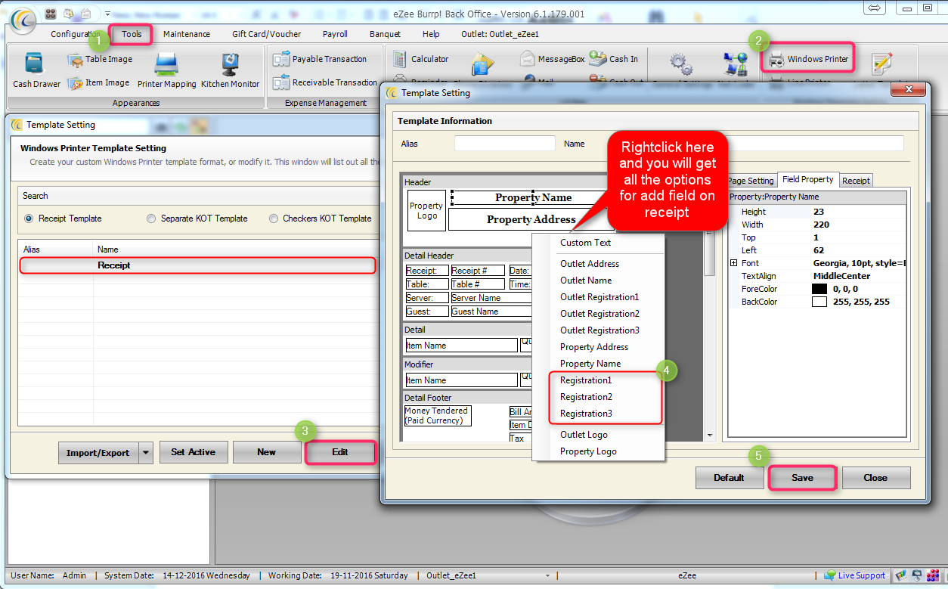Expand the Font property node
The width and height of the screenshot is (948, 589).
click(x=733, y=263)
